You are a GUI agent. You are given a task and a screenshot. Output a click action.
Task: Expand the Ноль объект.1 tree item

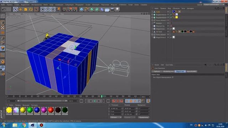point(152,20)
